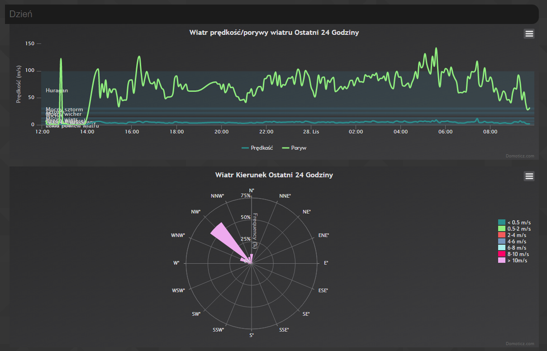The height and width of the screenshot is (351, 547).
Task: Open the wind speed chart hamburger menu
Action: tap(529, 33)
